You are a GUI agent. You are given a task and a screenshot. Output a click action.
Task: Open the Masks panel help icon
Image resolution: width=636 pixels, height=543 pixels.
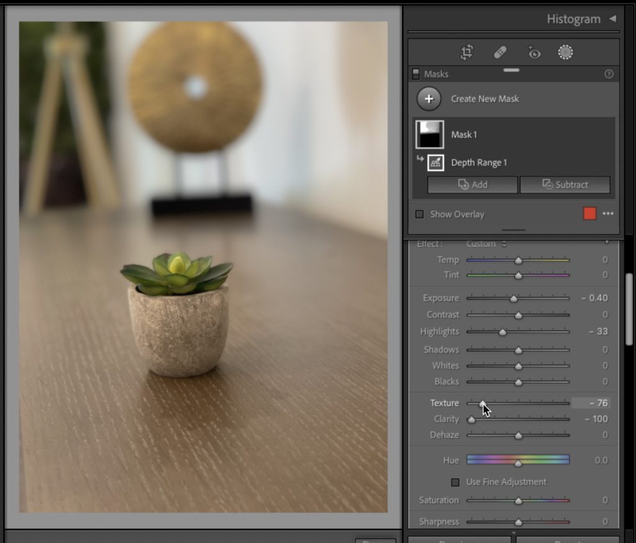[x=609, y=74]
